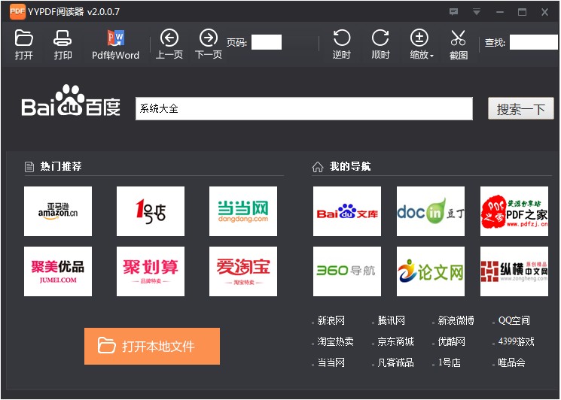Open the PDF之家 thumbnail
The width and height of the screenshot is (561, 400).
(x=514, y=211)
